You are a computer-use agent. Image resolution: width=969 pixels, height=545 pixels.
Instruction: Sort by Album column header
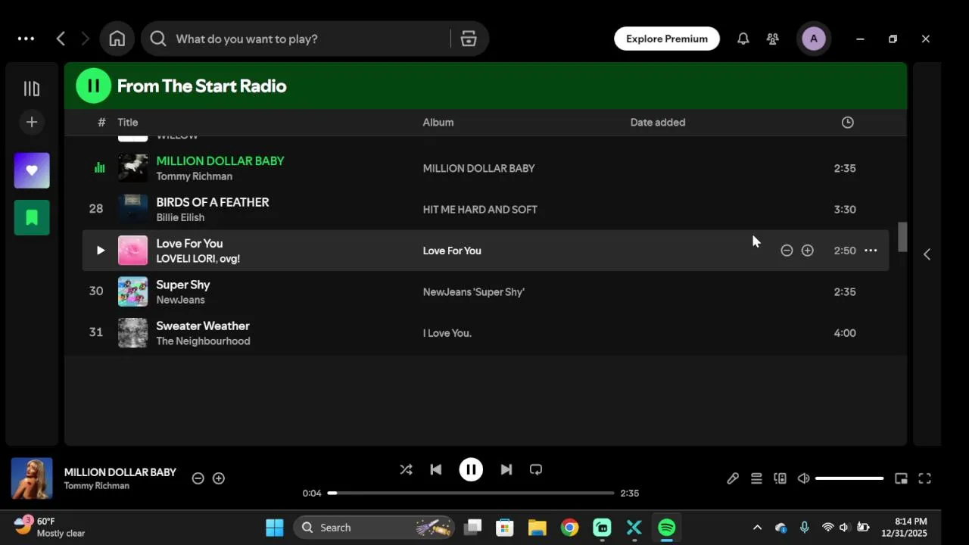438,122
